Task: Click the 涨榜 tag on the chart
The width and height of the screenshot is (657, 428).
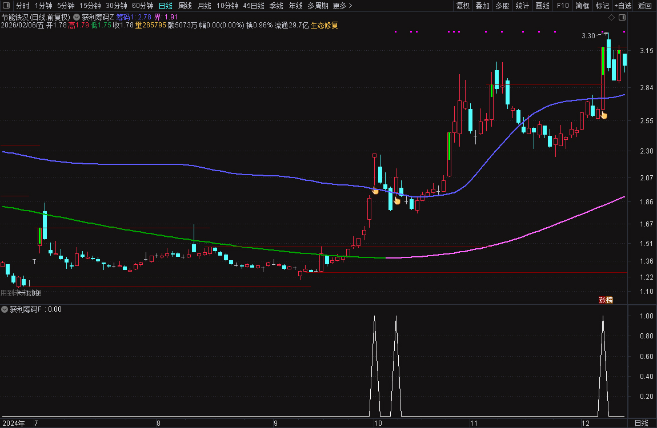Action: point(606,300)
